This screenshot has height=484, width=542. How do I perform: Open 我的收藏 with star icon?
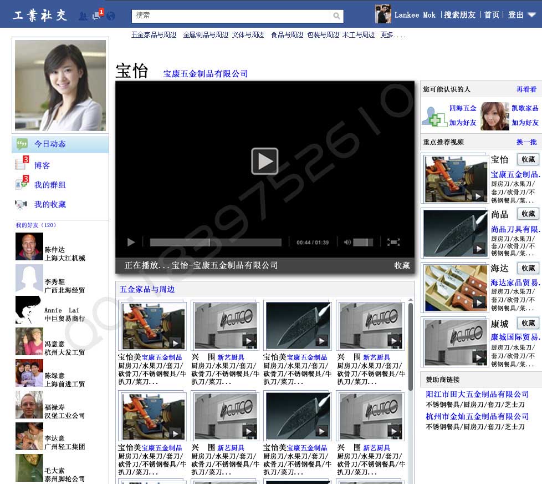tap(50, 204)
